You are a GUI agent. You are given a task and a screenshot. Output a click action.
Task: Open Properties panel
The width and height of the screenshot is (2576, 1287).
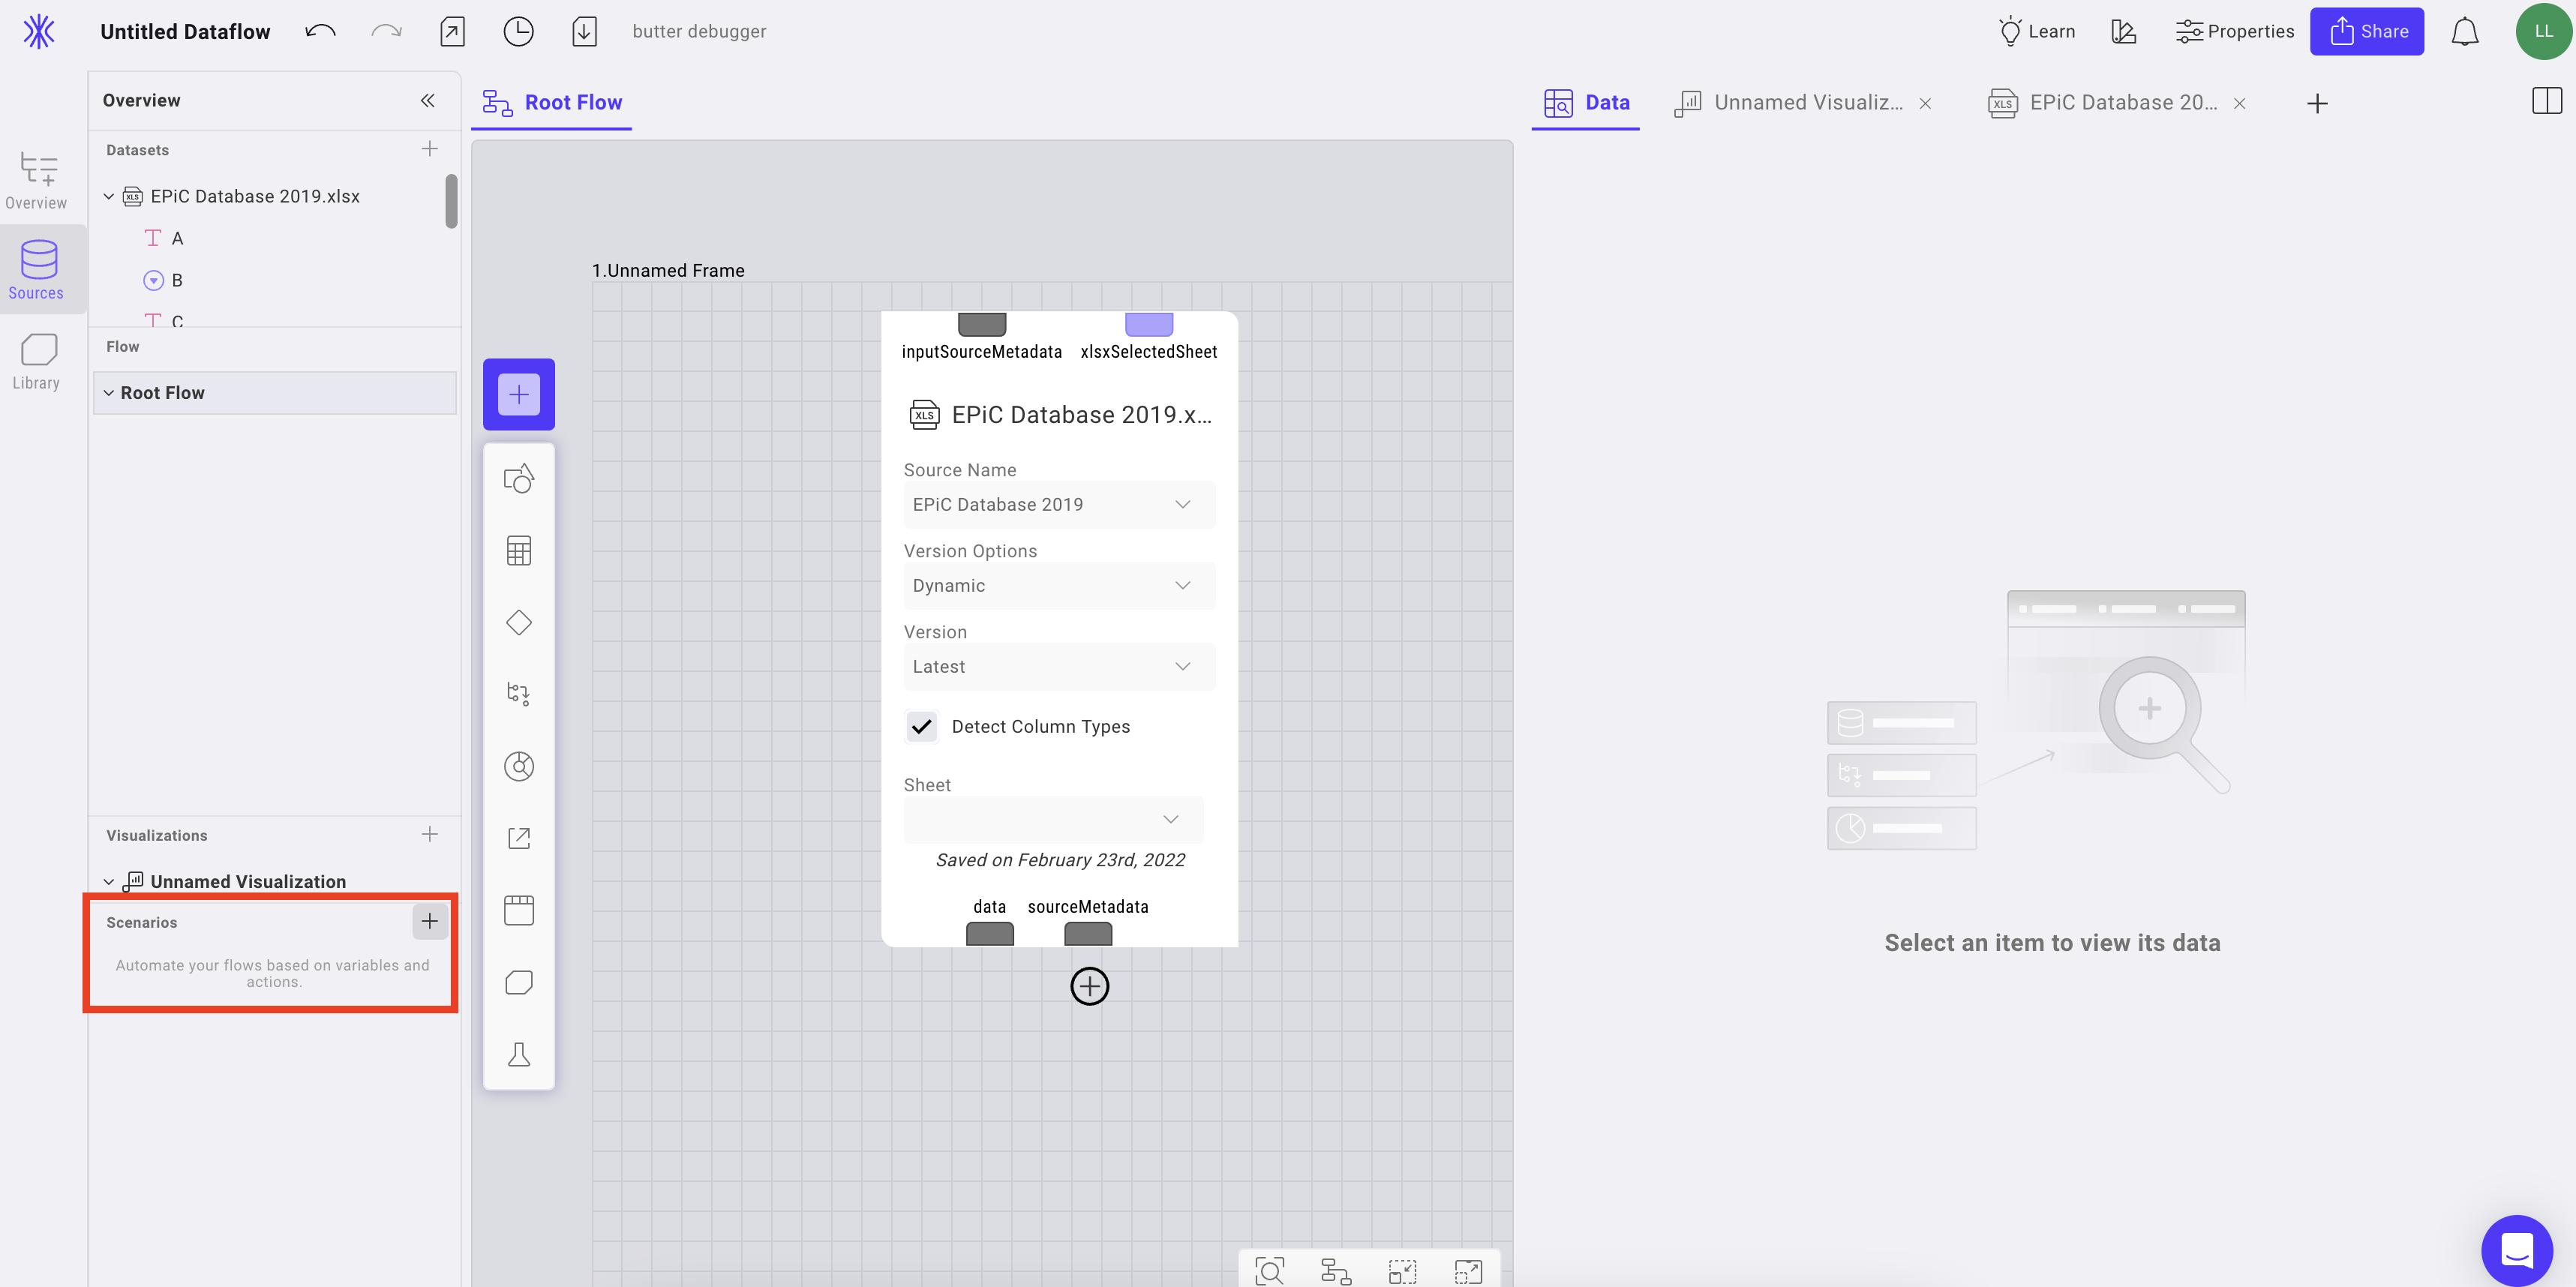(2234, 31)
